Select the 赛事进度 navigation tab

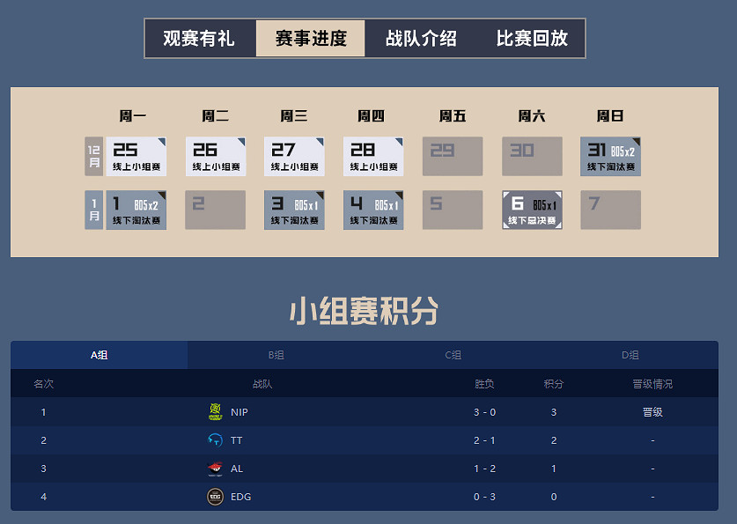(310, 38)
